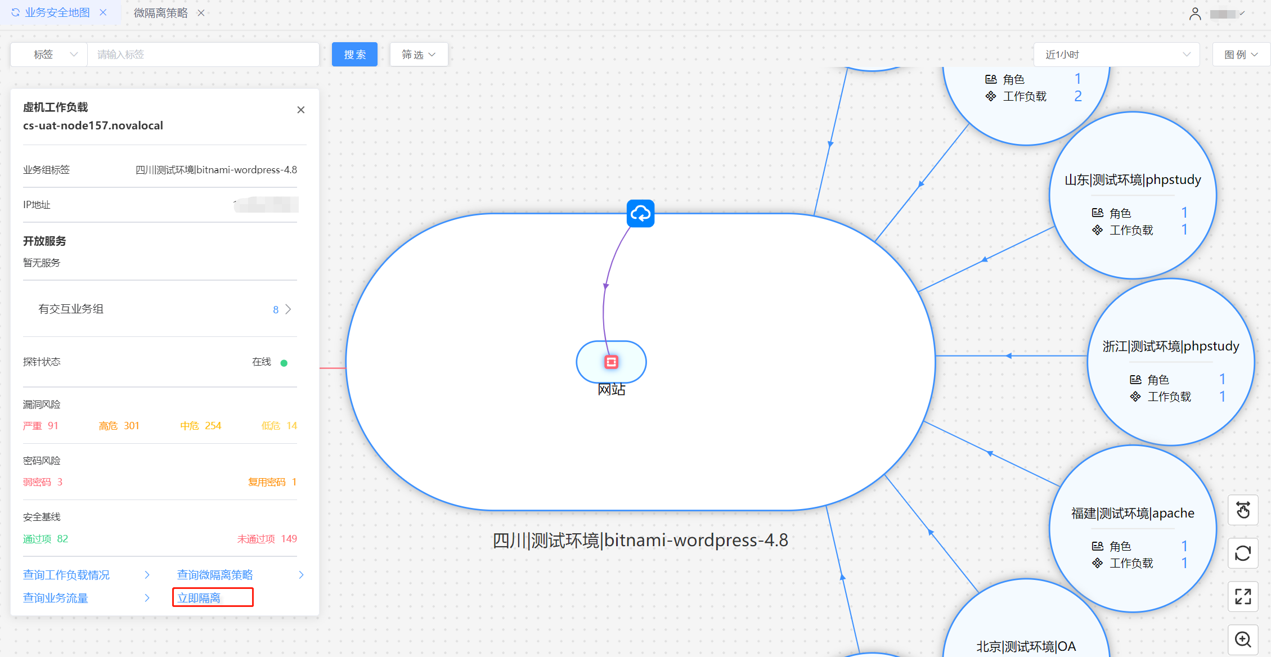Click 中危 254 vulnerability count
This screenshot has width=1271, height=657.
pyautogui.click(x=200, y=426)
